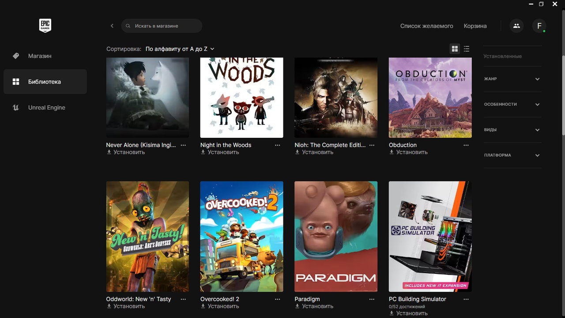Click the Paradigm game title

point(307,299)
